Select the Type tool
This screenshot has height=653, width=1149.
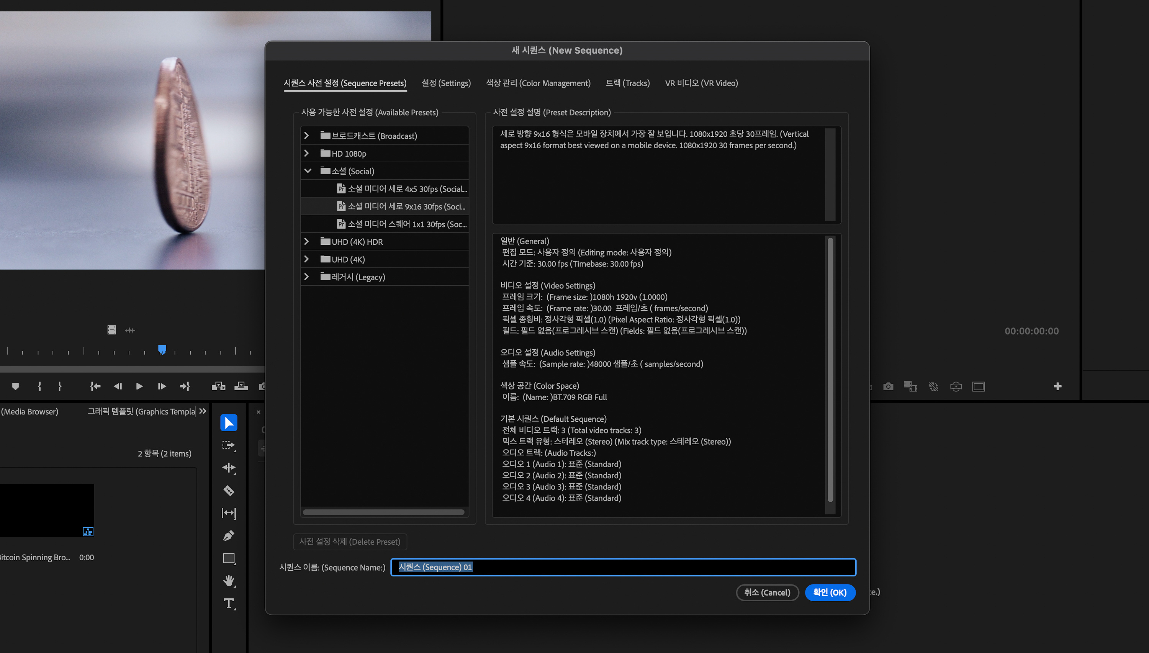pos(228,603)
